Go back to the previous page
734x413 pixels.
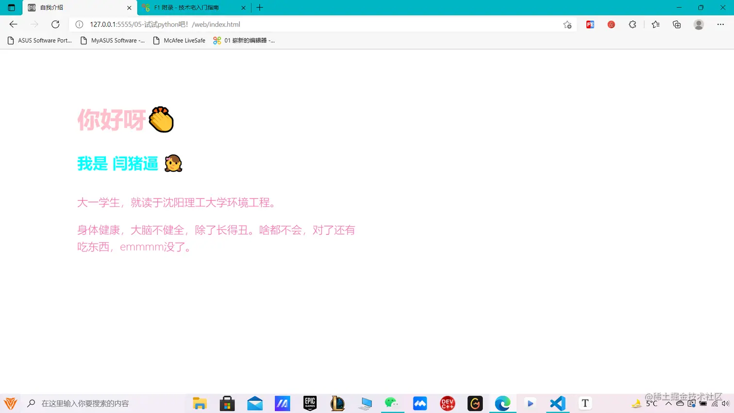[x=13, y=24]
